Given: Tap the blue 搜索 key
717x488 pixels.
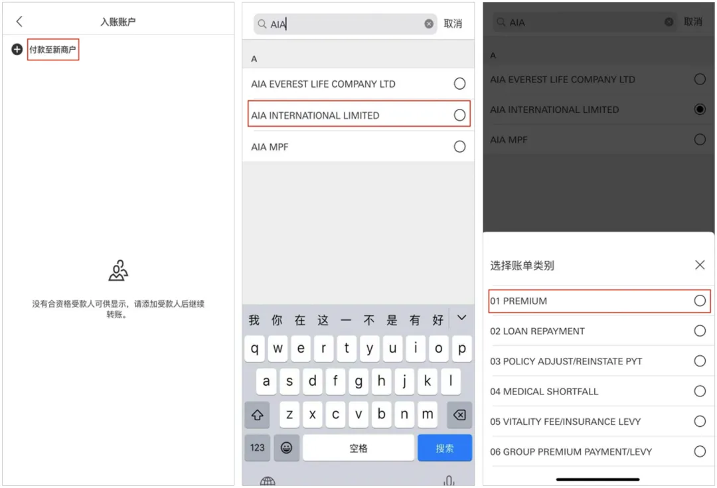Looking at the screenshot, I should (444, 448).
